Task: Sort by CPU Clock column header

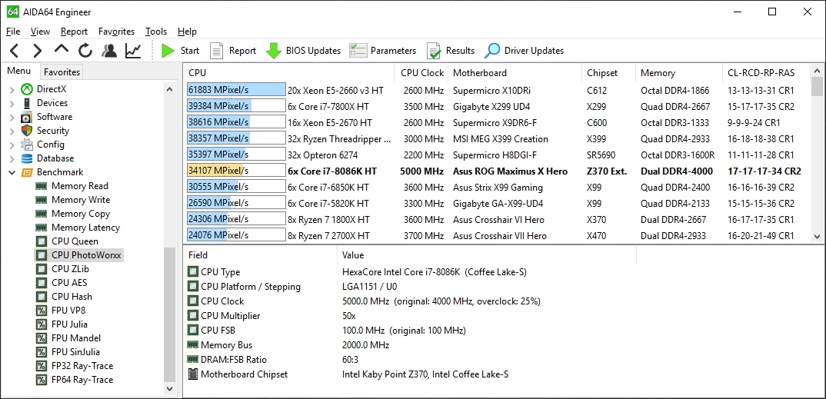Action: click(422, 73)
